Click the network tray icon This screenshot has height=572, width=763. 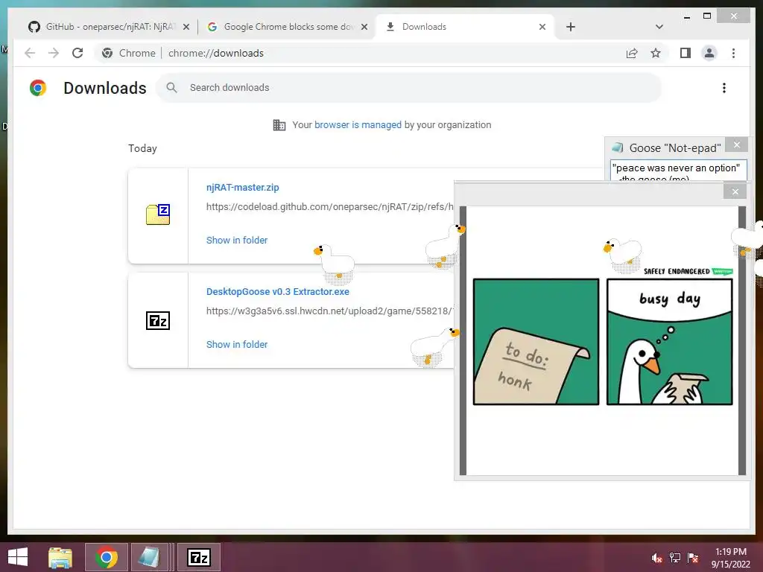click(x=675, y=558)
